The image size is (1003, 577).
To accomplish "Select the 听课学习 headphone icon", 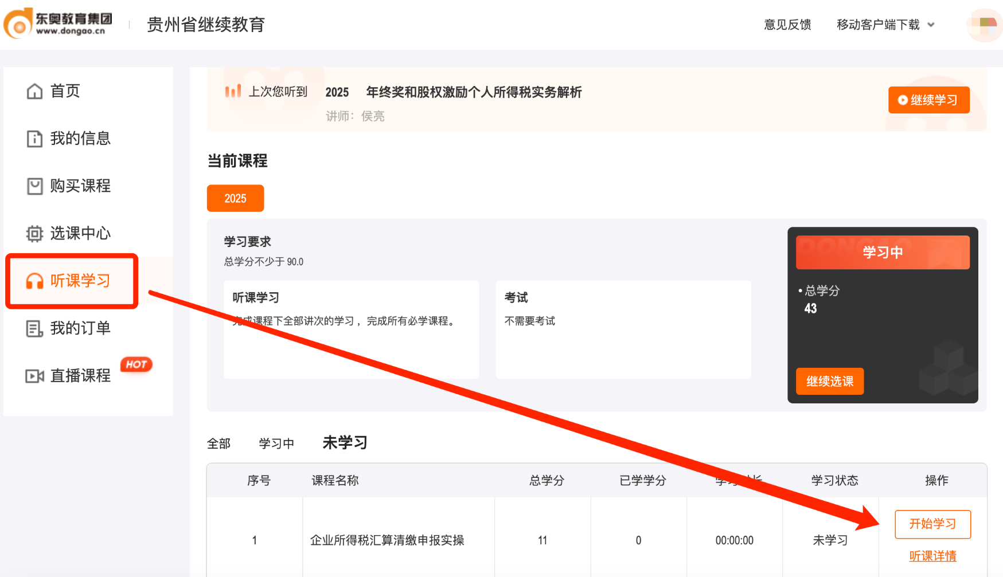I will (34, 281).
